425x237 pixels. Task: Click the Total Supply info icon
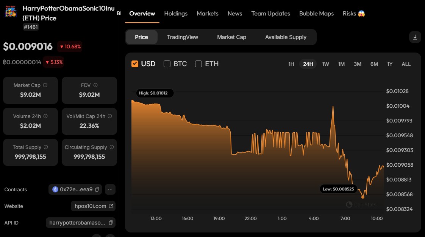pyautogui.click(x=46, y=147)
